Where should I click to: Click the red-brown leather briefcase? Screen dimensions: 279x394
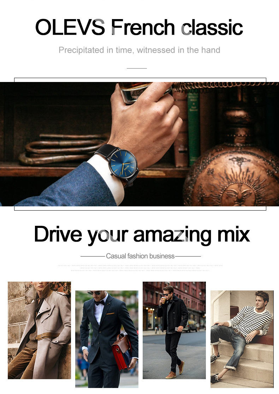(121, 351)
